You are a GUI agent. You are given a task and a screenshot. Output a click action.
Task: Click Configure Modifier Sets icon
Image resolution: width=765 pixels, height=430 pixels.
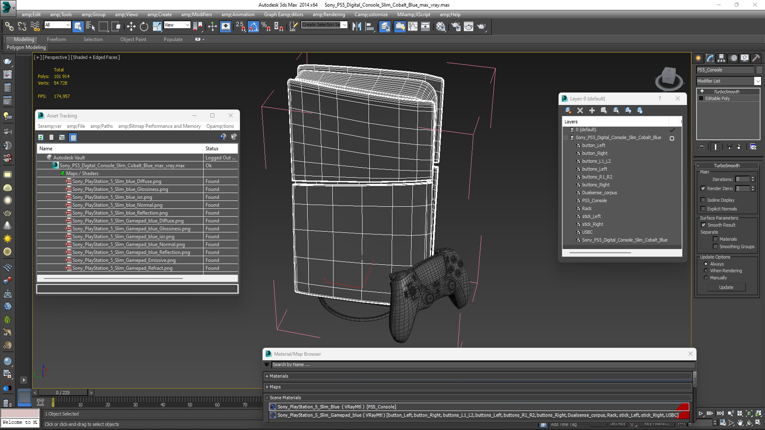(753, 147)
